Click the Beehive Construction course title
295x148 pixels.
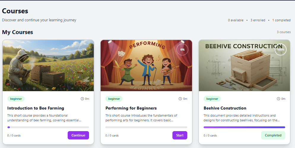pyautogui.click(x=225, y=108)
